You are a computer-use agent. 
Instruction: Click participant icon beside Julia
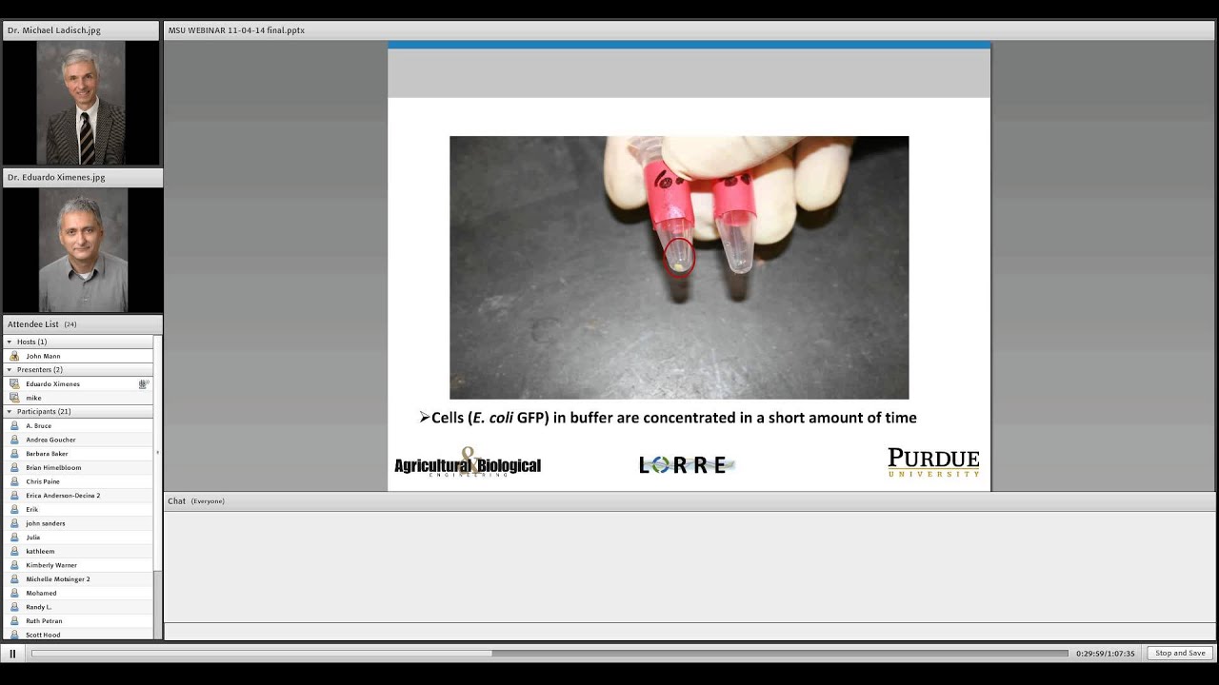tap(14, 538)
